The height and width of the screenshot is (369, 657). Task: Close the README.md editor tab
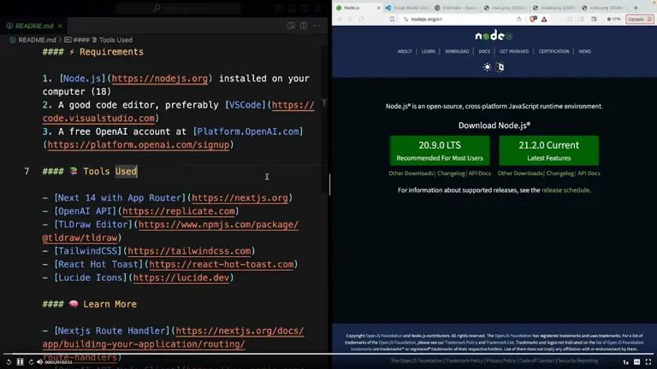click(x=61, y=26)
